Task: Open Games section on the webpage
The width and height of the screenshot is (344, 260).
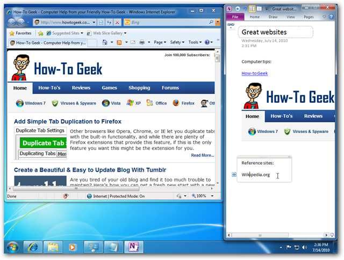Action: [109, 88]
